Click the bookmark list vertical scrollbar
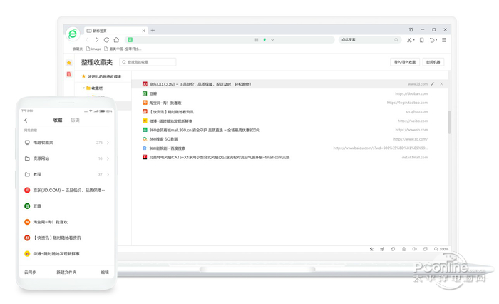 click(x=450, y=122)
